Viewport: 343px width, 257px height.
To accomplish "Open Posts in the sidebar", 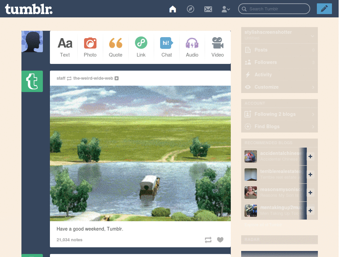I will (x=279, y=50).
